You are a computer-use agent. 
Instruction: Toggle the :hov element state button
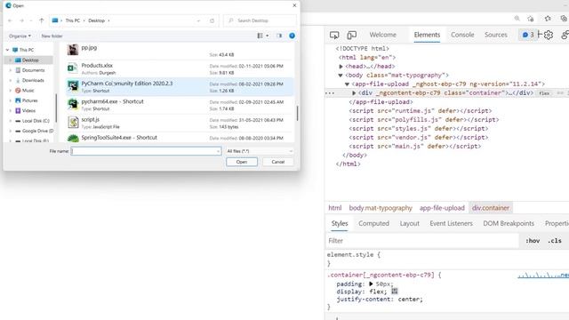533,241
